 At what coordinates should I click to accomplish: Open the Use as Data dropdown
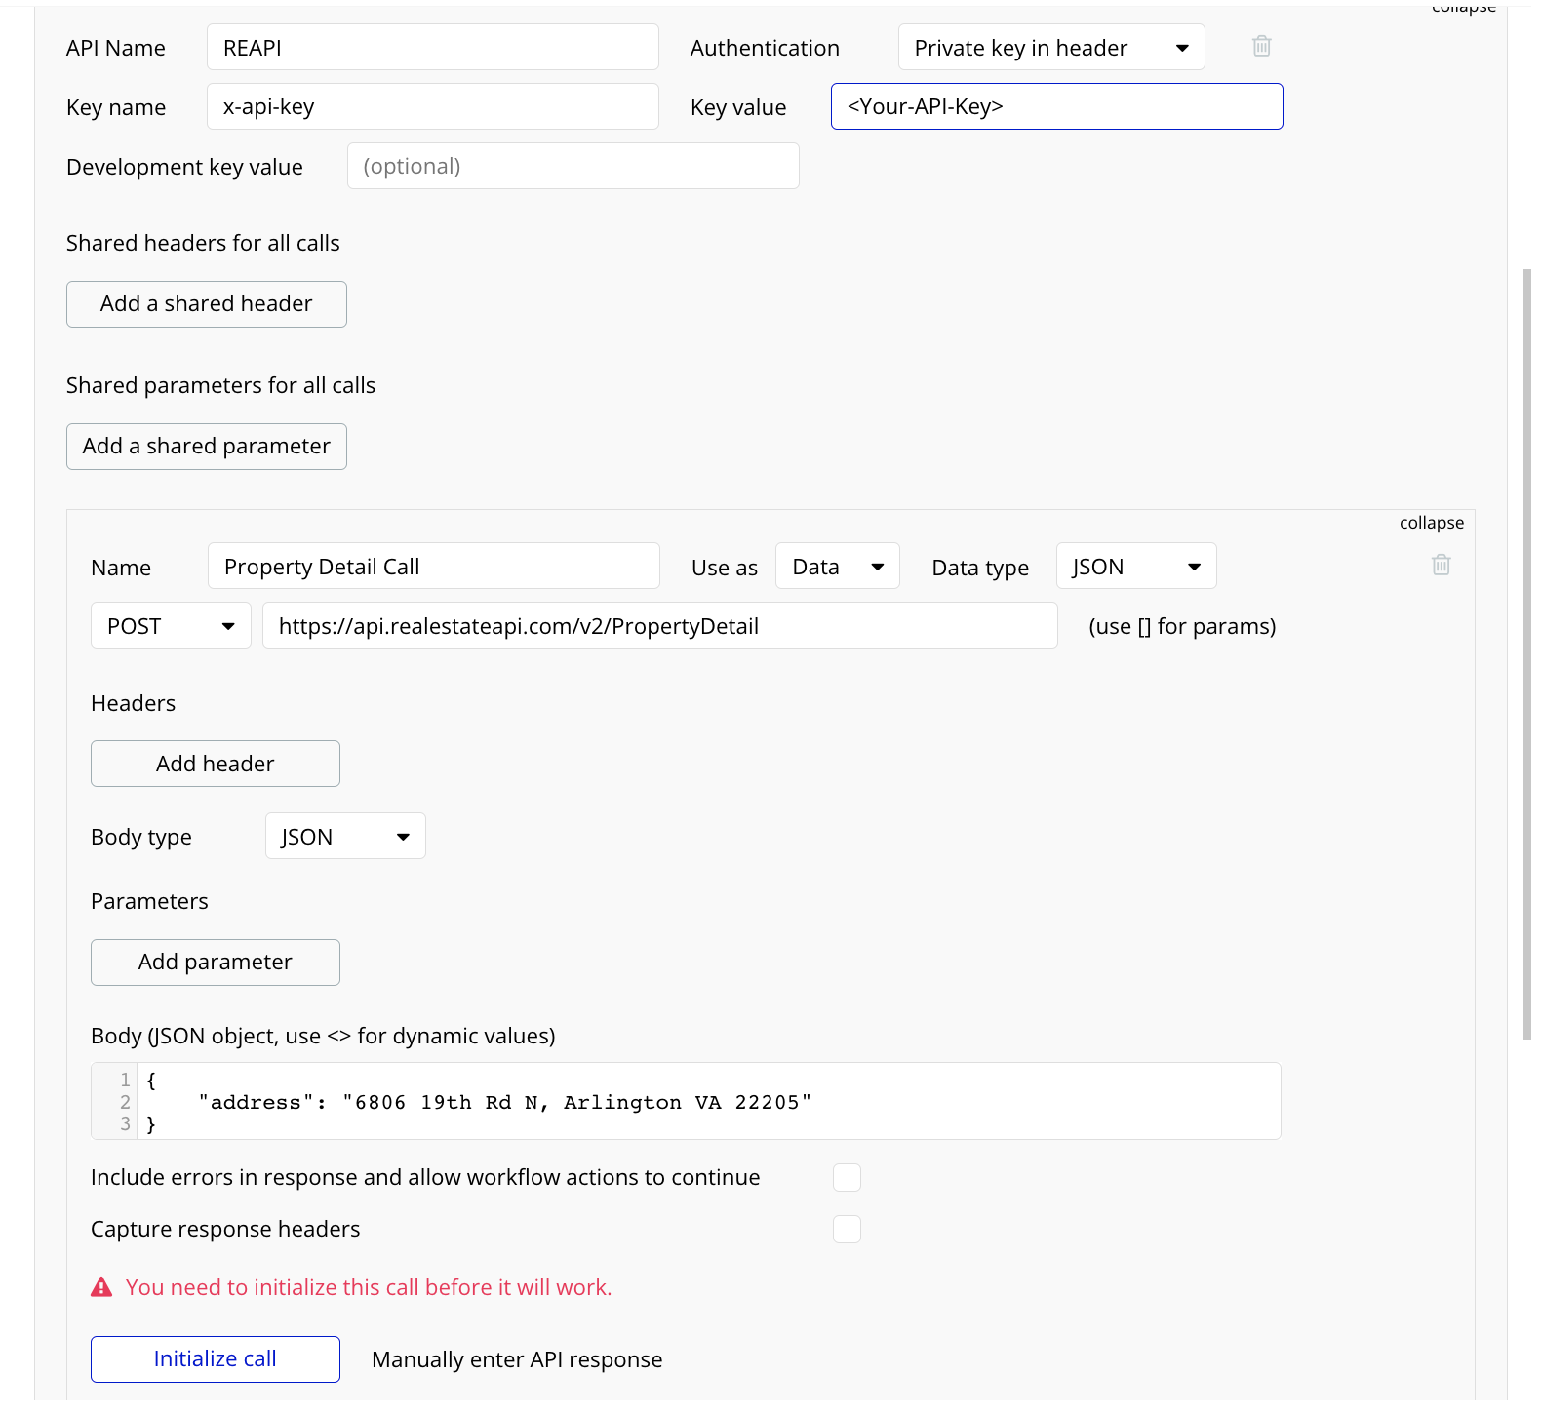click(x=838, y=566)
